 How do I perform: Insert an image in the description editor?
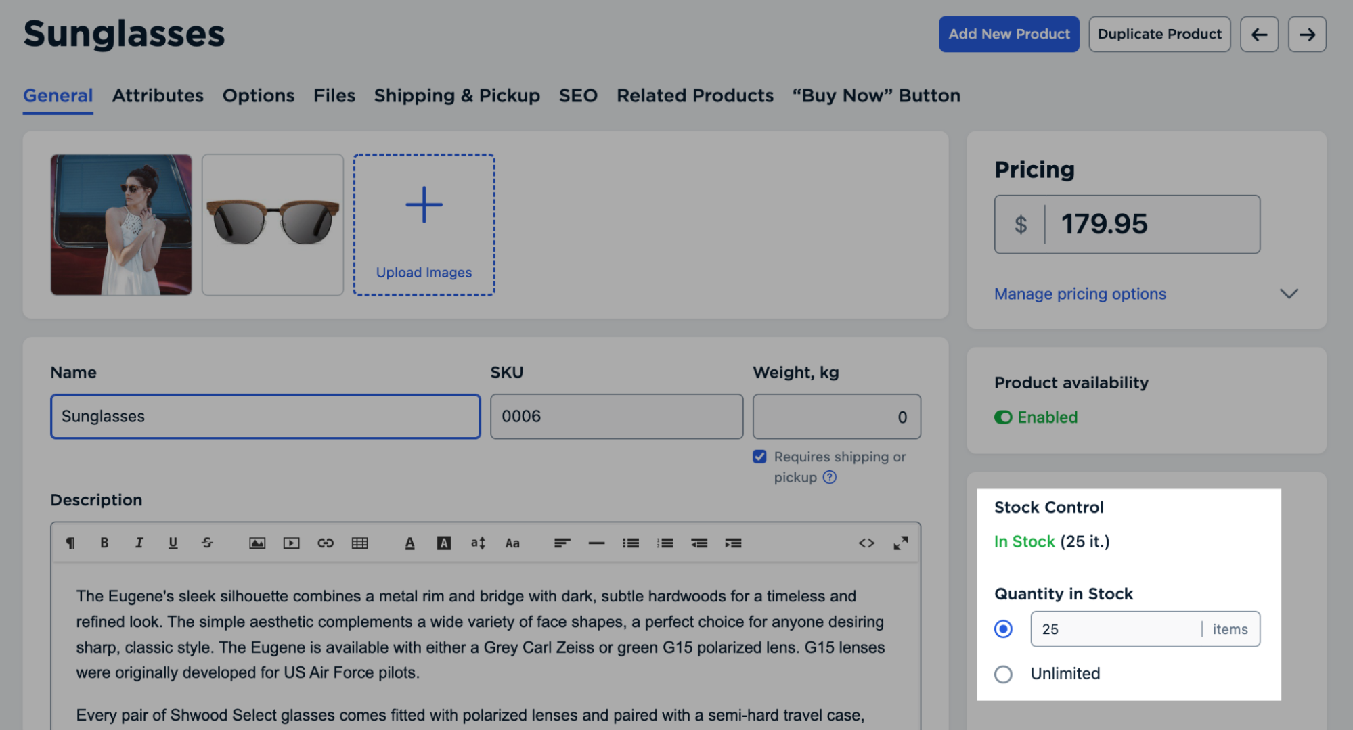(258, 543)
